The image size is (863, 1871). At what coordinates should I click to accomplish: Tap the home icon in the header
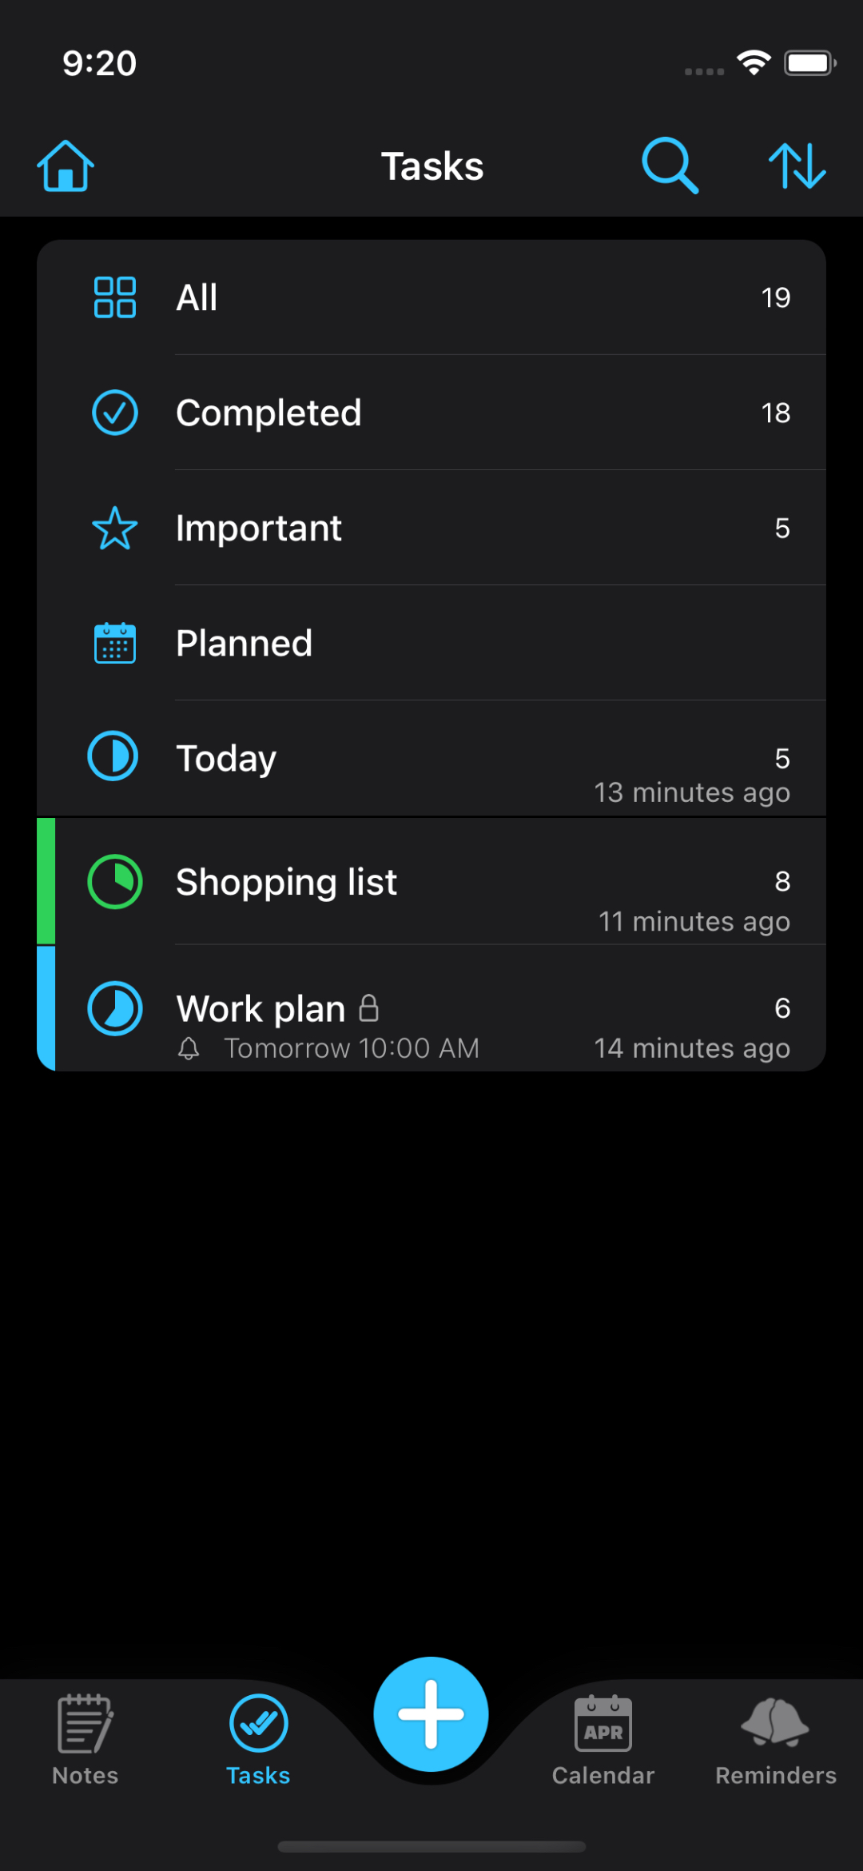tap(66, 166)
